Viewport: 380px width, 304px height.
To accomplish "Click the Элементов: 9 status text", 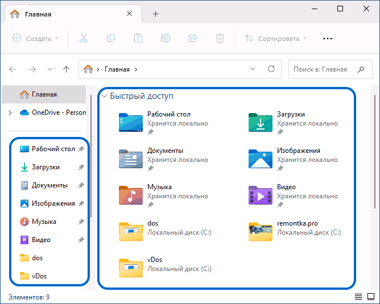I will tap(29, 297).
